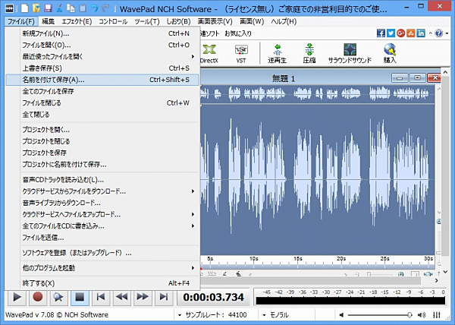Click the timeline ruler at 15s

coord(298,258)
